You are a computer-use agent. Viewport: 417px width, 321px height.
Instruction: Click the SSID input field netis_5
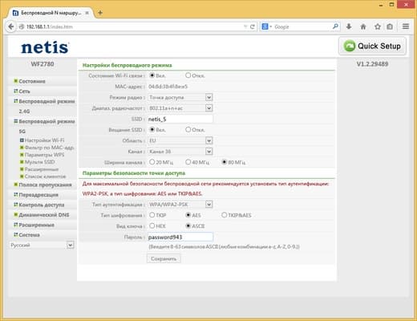point(180,119)
